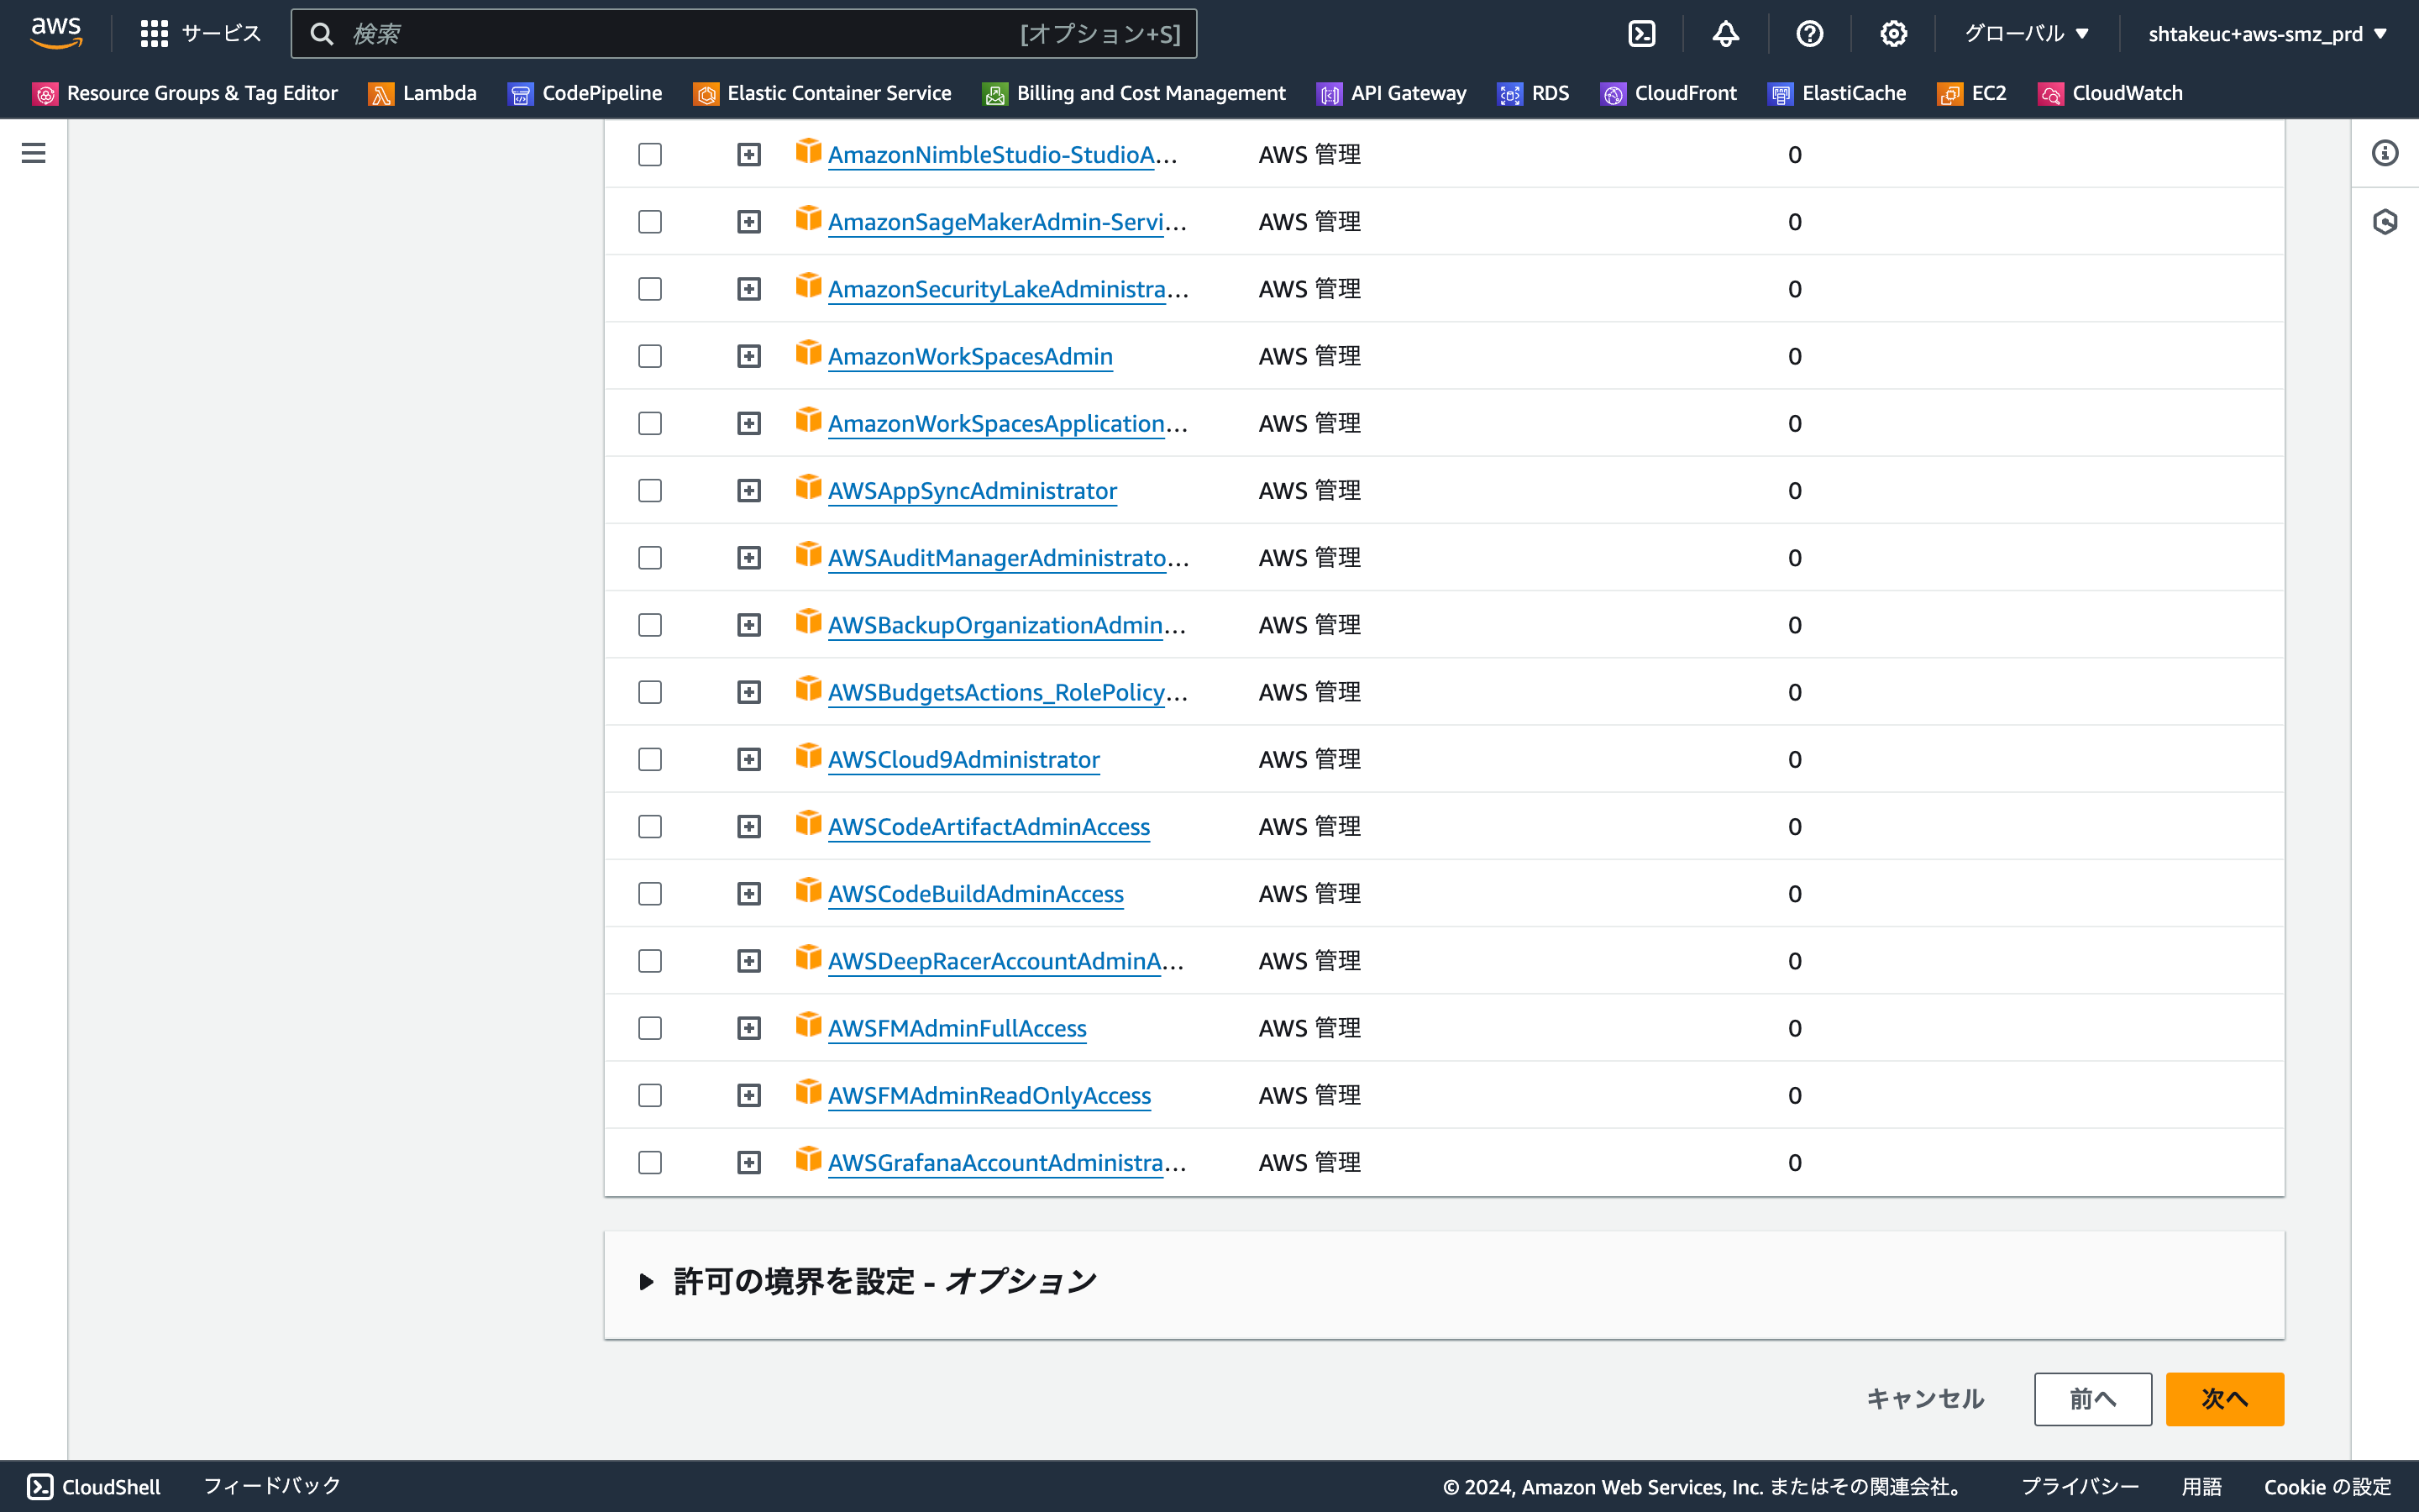Open the 用語 footer link
The width and height of the screenshot is (2419, 1512).
pyautogui.click(x=2202, y=1487)
